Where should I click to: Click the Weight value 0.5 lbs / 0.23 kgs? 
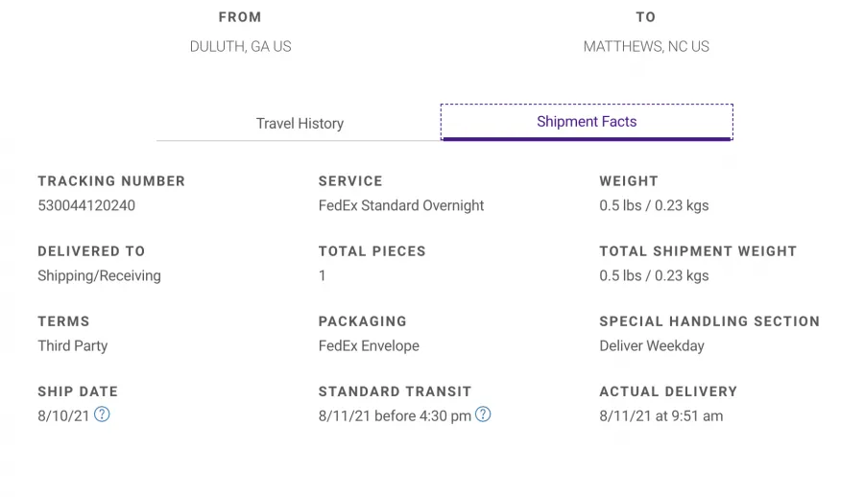click(654, 205)
